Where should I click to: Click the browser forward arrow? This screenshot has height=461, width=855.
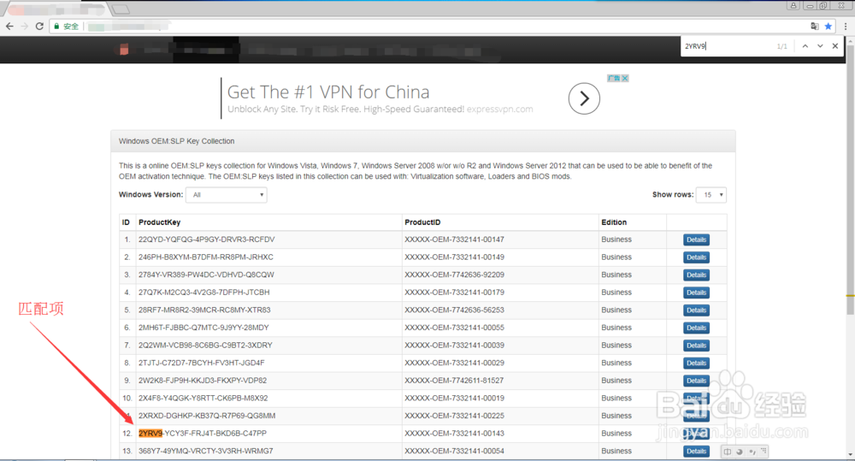point(25,27)
